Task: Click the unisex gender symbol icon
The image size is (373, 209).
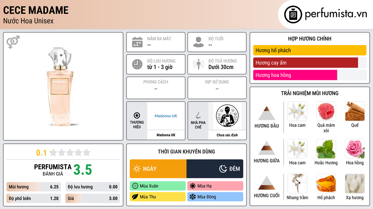Action: (x=13, y=42)
